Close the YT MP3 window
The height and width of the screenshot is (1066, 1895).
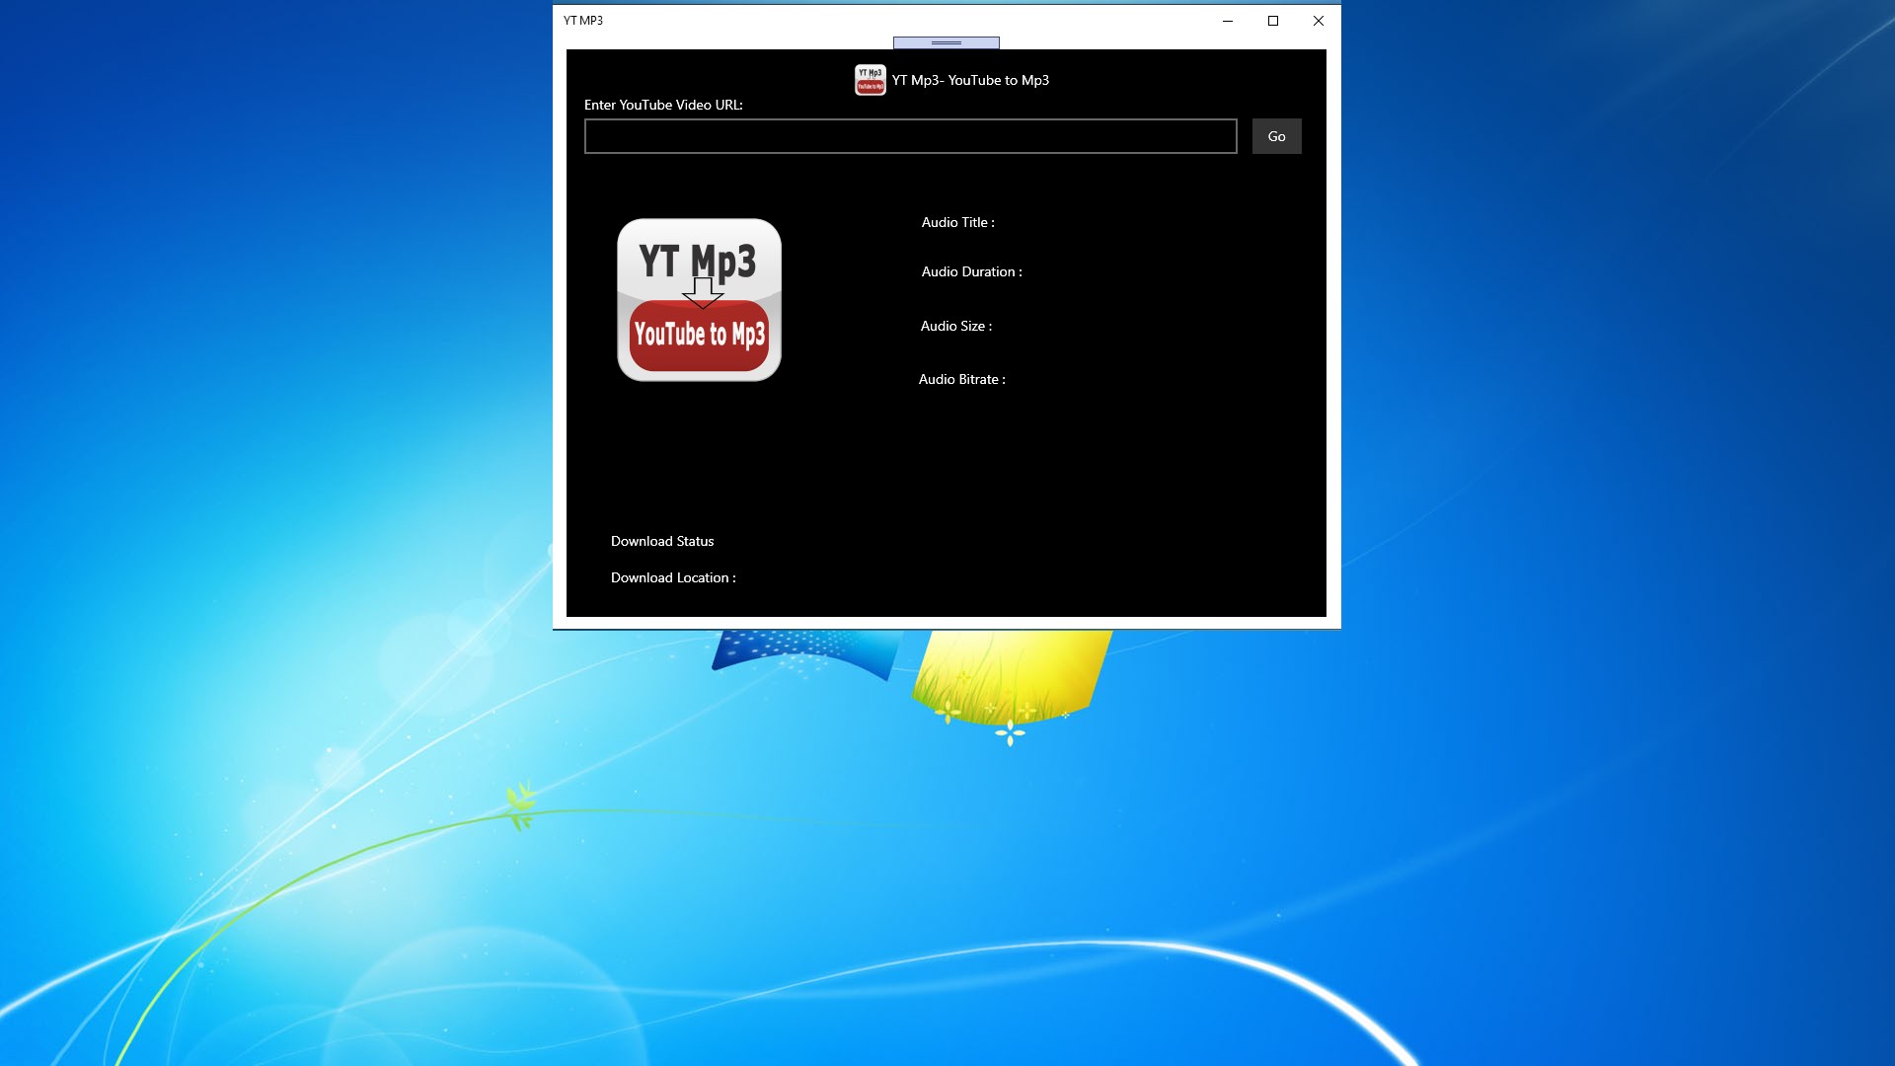pos(1319,21)
